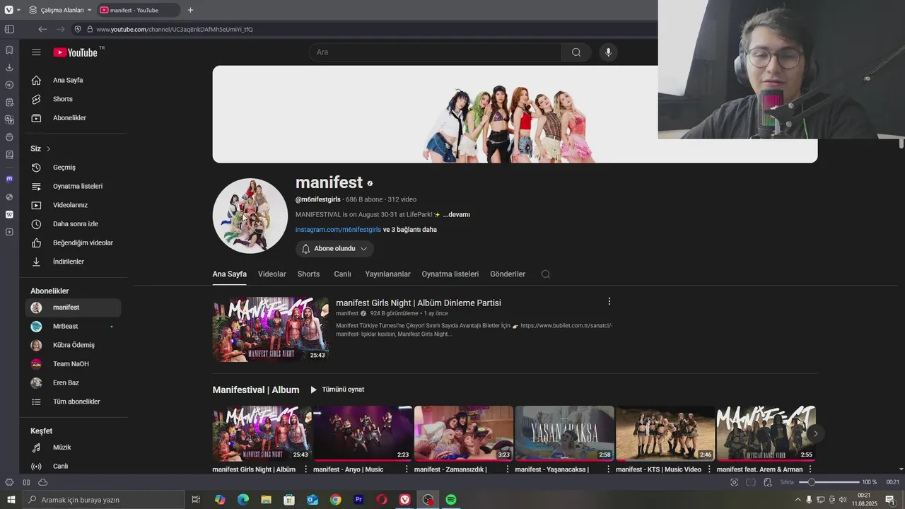
Task: Open instagram.com/m6nifestgirls link
Action: [x=338, y=230]
